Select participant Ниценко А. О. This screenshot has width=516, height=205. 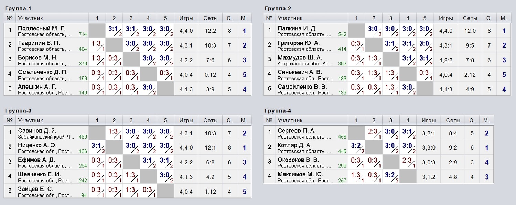pos(37,145)
